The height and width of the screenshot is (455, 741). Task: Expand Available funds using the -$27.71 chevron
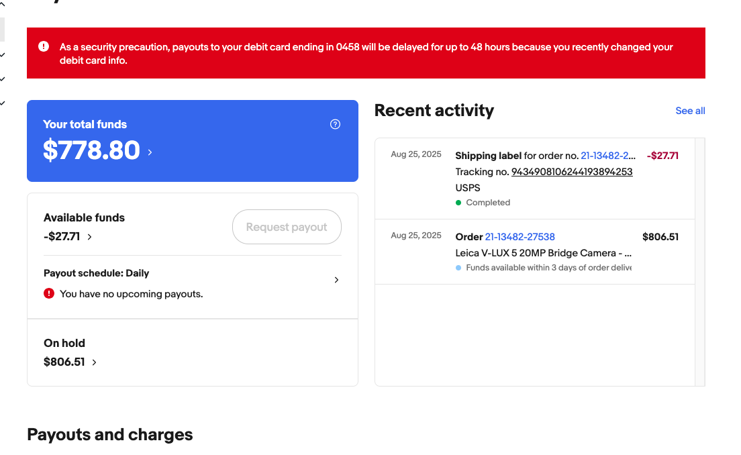click(90, 237)
